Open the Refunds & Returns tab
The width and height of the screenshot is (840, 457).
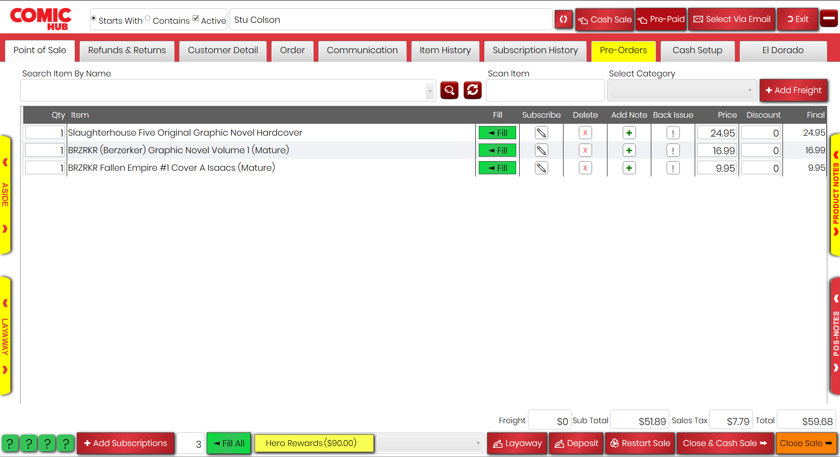pyautogui.click(x=127, y=50)
